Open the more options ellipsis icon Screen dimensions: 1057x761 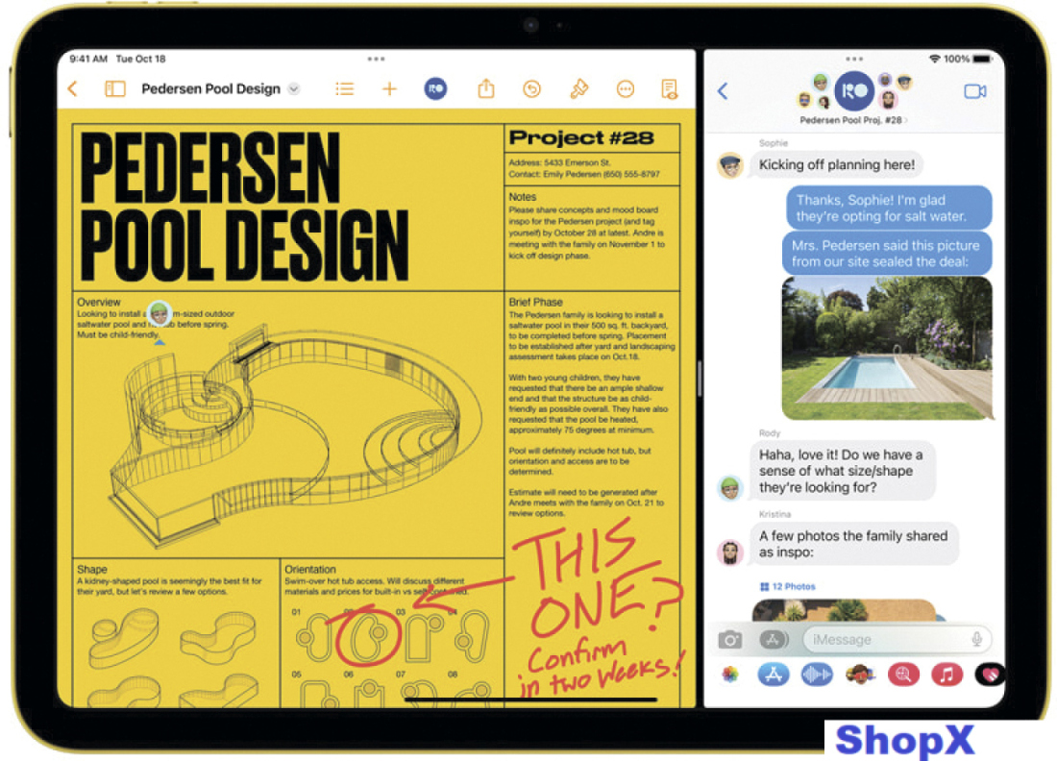point(626,89)
